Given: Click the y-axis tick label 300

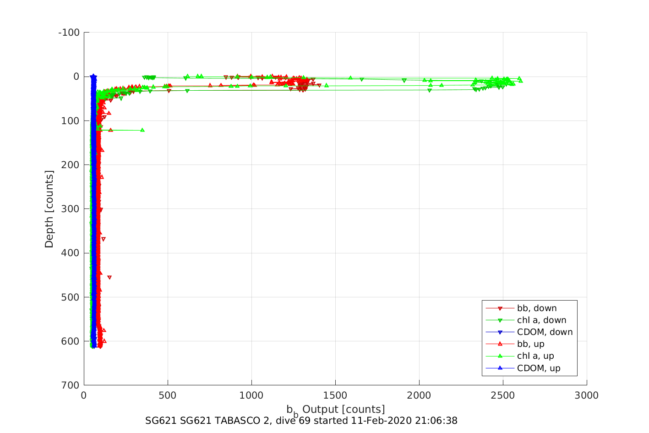Looking at the screenshot, I should tap(71, 209).
